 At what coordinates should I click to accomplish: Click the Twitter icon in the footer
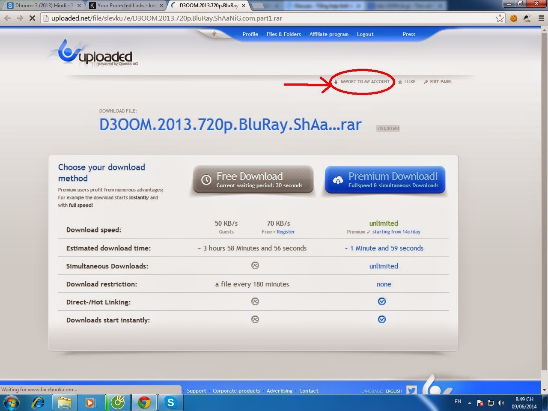coord(411,390)
